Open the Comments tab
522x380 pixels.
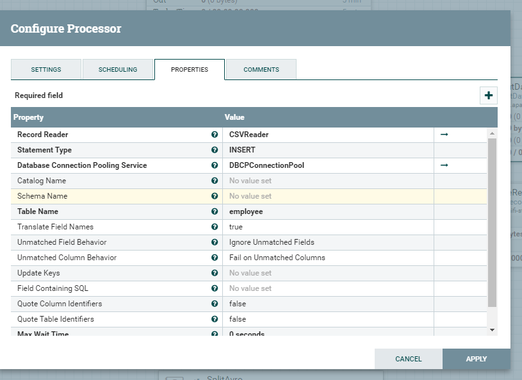pyautogui.click(x=261, y=70)
